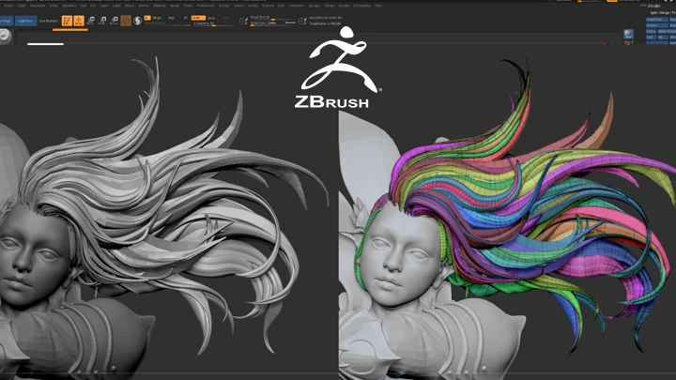Open the Color menu
This screenshot has height=380, width=676.
22,6
